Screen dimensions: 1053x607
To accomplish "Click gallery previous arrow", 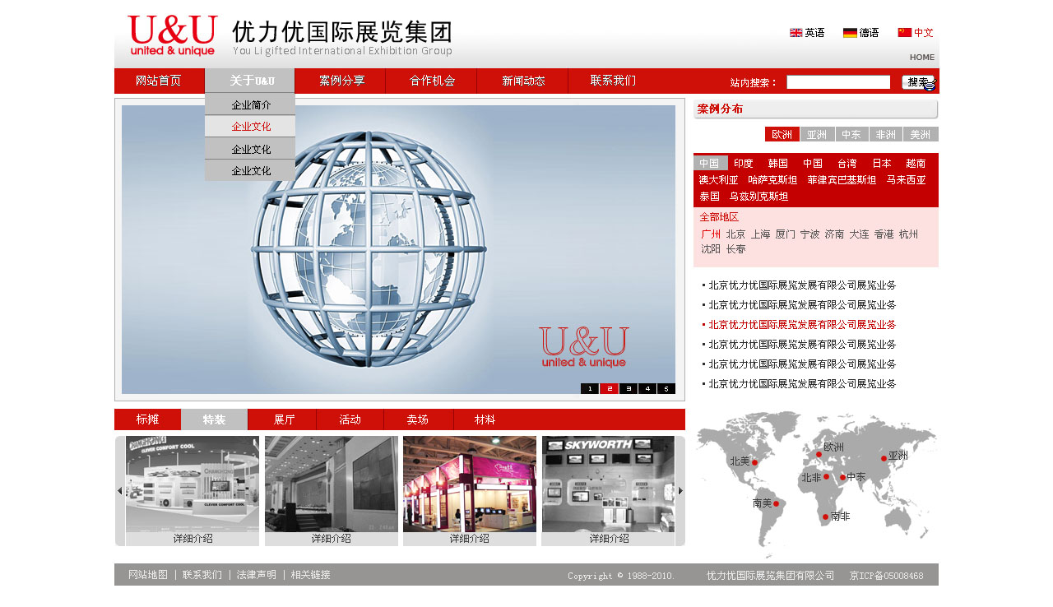I will [119, 491].
